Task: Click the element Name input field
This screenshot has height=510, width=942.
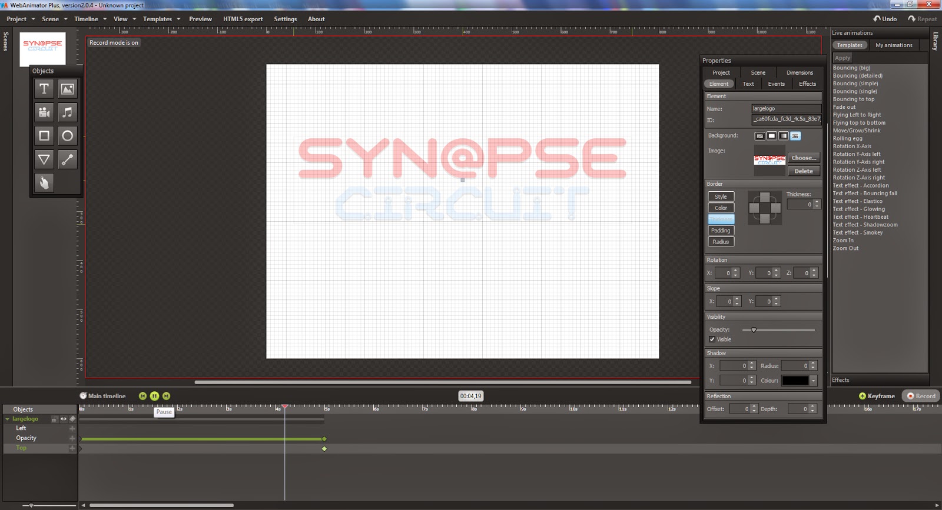Action: pos(786,108)
